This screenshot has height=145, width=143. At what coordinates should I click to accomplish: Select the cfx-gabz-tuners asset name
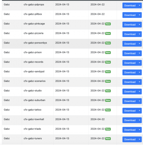pos(33,139)
